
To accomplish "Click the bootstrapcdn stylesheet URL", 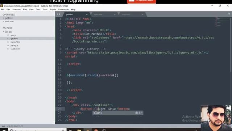I will point(143,40).
